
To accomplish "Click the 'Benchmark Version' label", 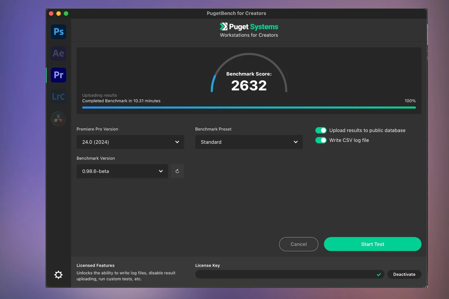I will [x=95, y=158].
